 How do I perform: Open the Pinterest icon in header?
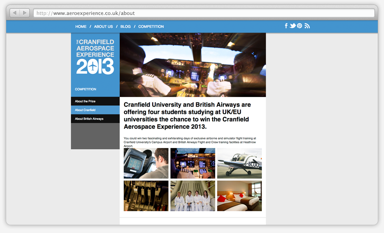[299, 26]
